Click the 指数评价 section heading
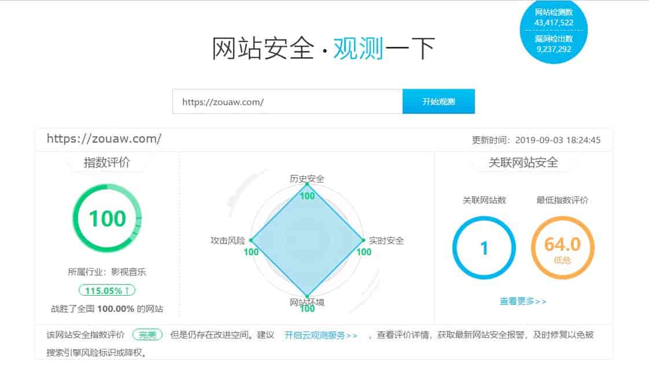 [107, 163]
